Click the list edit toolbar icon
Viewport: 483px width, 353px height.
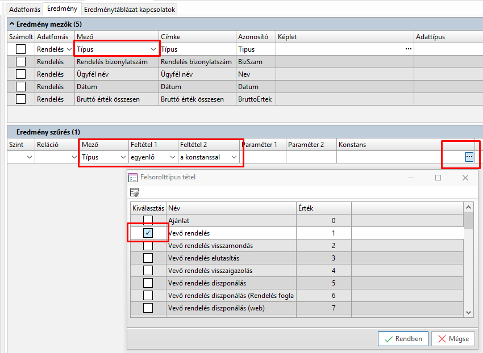(x=135, y=192)
